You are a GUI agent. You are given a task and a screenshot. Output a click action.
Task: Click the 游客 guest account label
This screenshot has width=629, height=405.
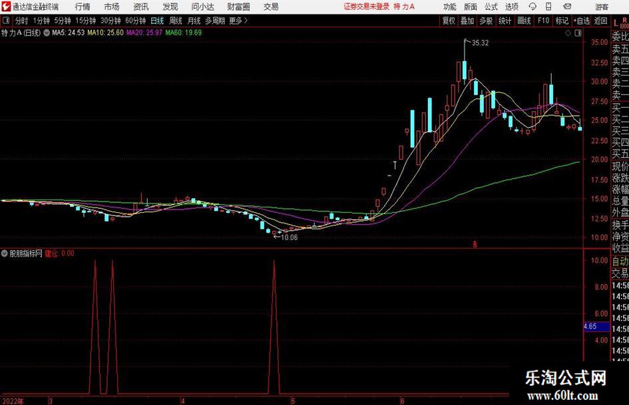(x=602, y=7)
